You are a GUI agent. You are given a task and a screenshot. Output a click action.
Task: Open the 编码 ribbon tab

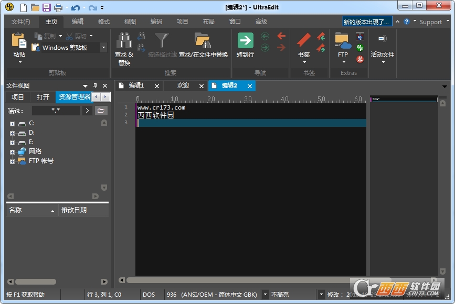156,21
